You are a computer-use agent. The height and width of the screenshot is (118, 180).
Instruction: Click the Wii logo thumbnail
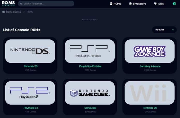coord(149,93)
